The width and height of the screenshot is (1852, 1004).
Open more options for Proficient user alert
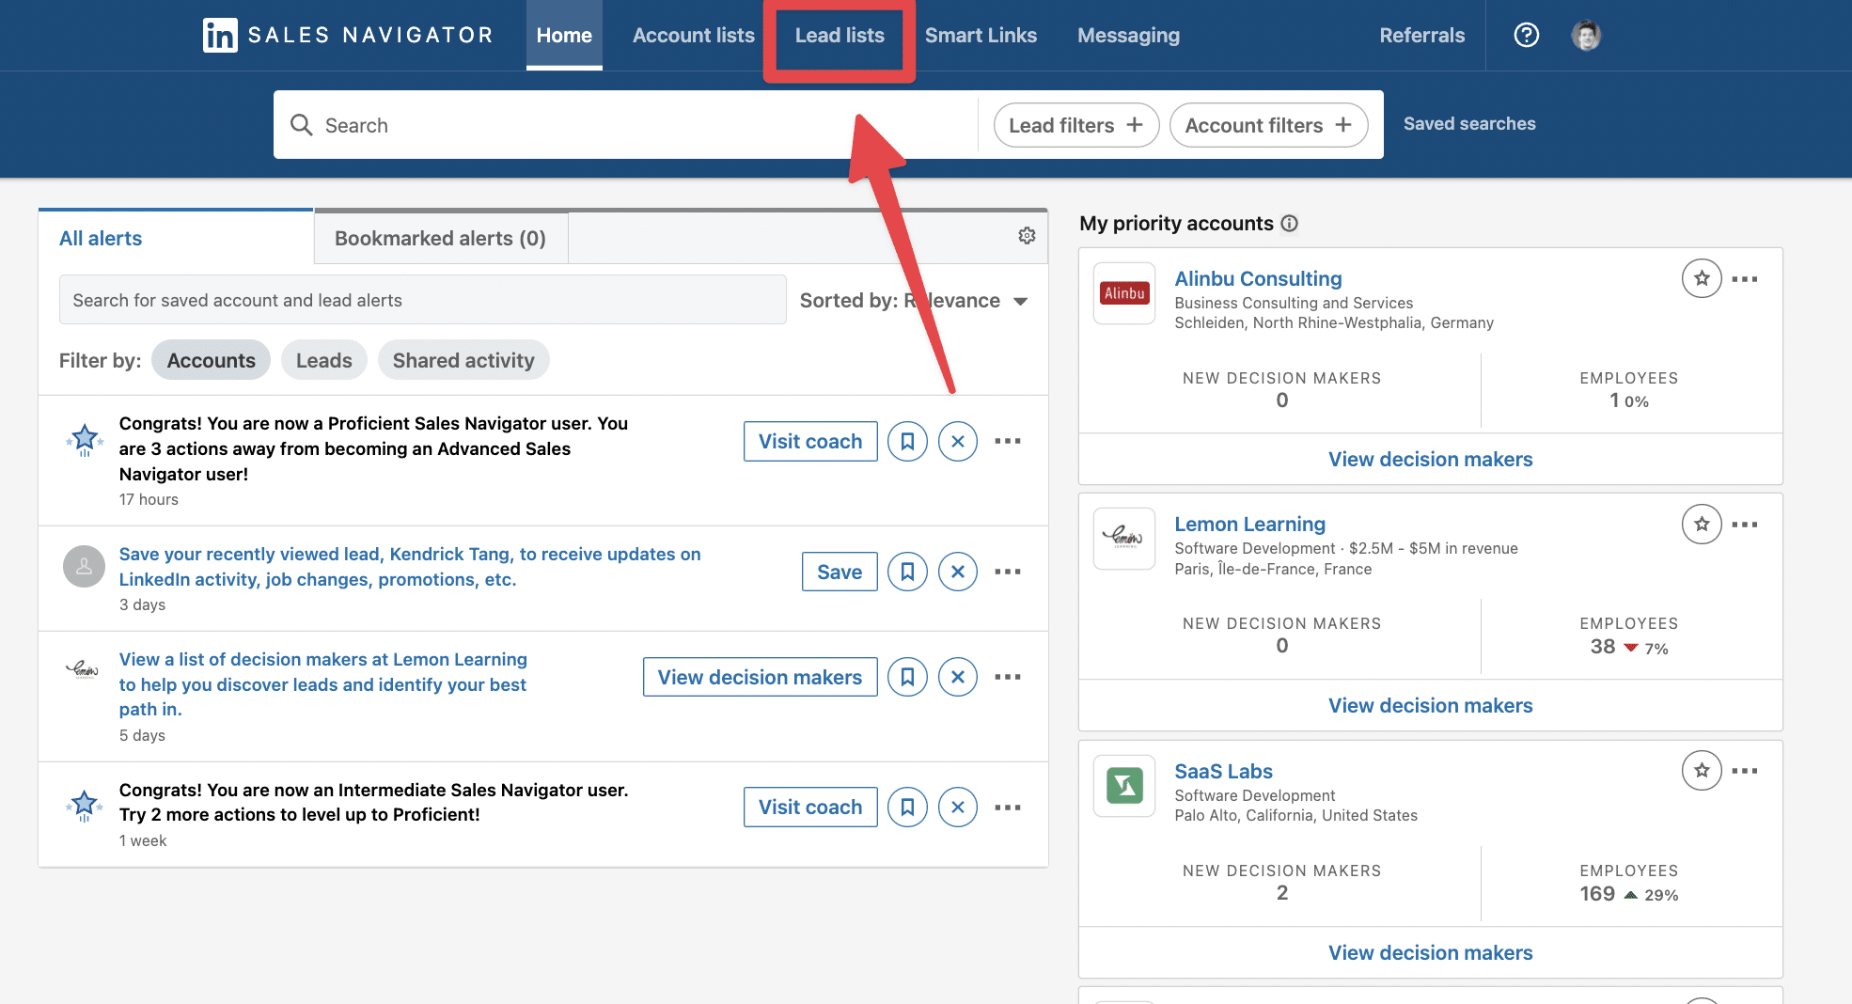(x=1008, y=441)
